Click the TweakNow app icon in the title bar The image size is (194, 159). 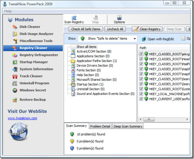[5, 4]
